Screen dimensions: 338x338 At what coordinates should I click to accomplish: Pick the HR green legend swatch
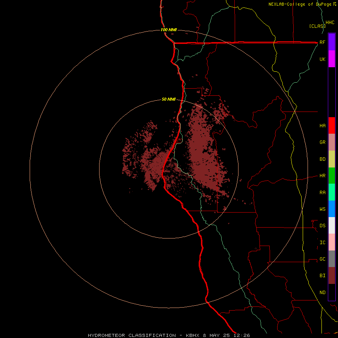(332, 176)
